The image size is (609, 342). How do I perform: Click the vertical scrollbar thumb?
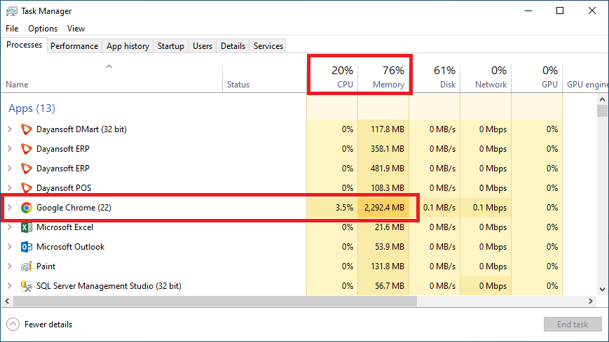tap(602, 111)
